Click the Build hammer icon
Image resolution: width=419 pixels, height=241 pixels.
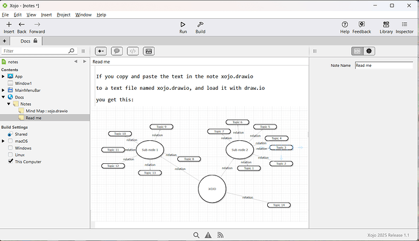(x=200, y=24)
